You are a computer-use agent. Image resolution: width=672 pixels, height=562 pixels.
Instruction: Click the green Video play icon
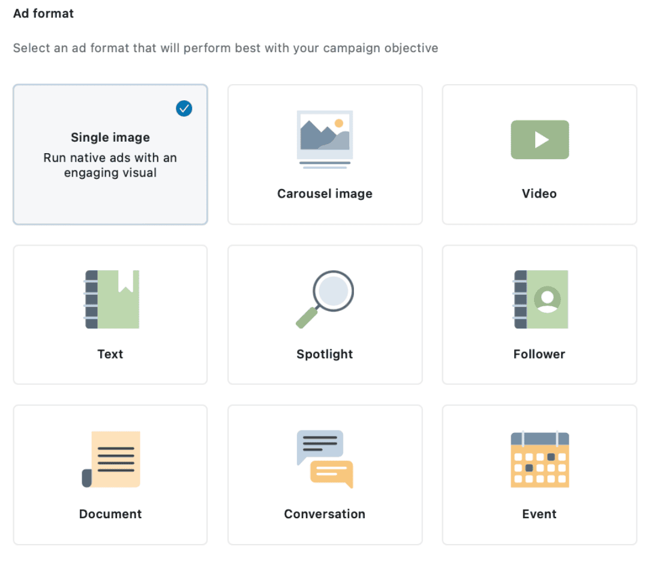tap(539, 139)
